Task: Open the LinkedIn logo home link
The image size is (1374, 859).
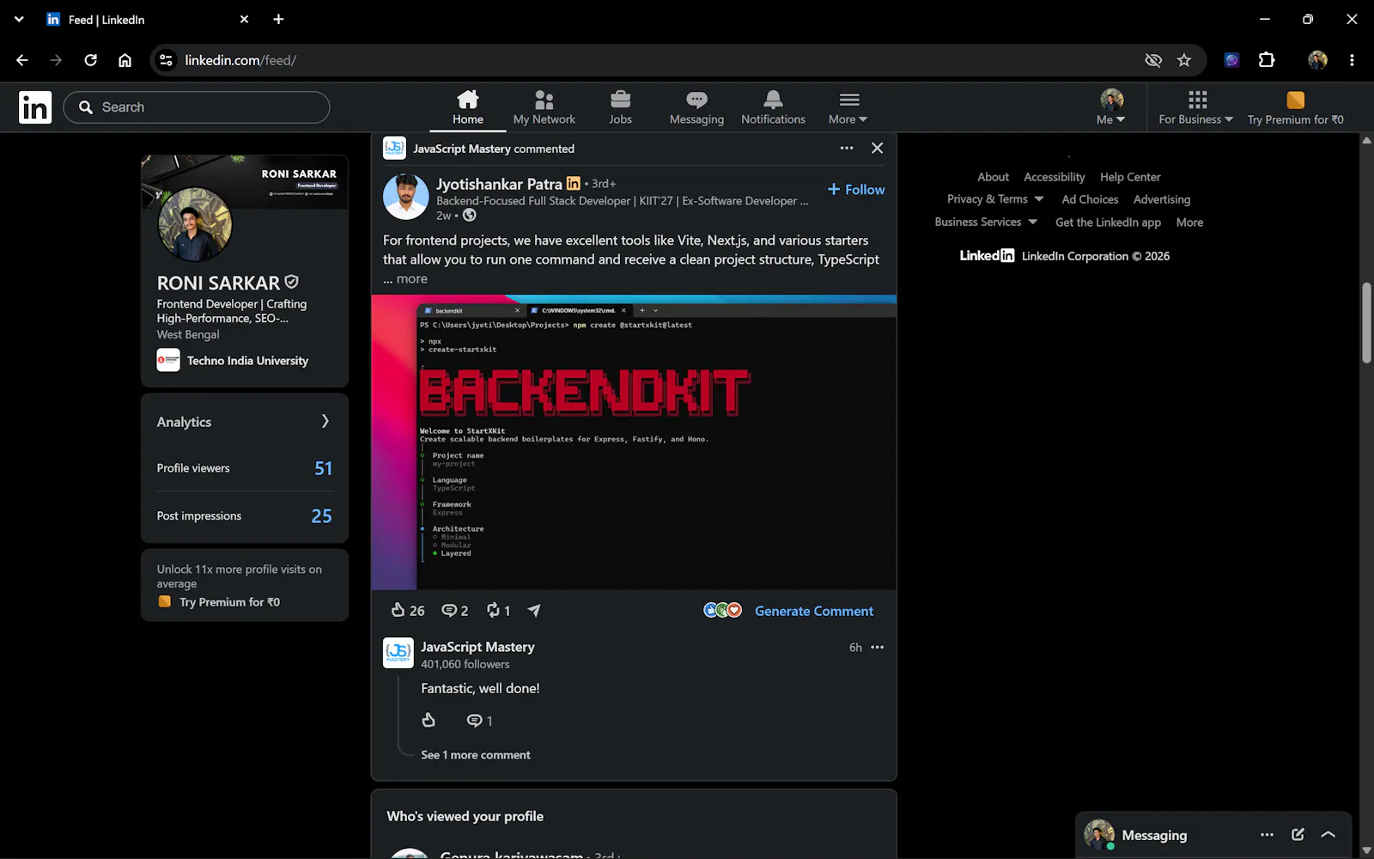Action: click(x=35, y=107)
